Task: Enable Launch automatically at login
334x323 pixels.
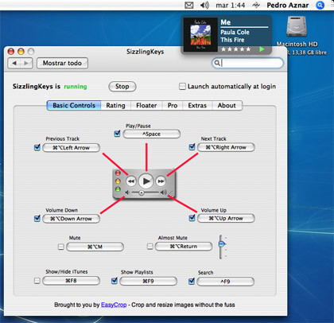Action: coord(182,87)
